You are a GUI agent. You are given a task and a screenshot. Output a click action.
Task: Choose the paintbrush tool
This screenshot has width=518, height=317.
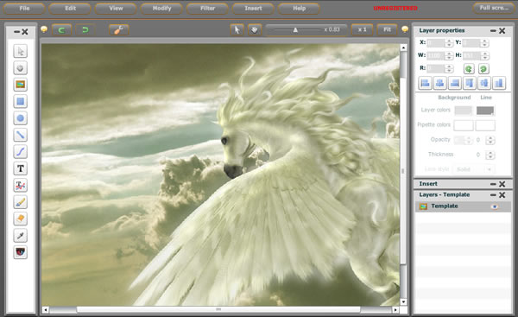(x=21, y=202)
